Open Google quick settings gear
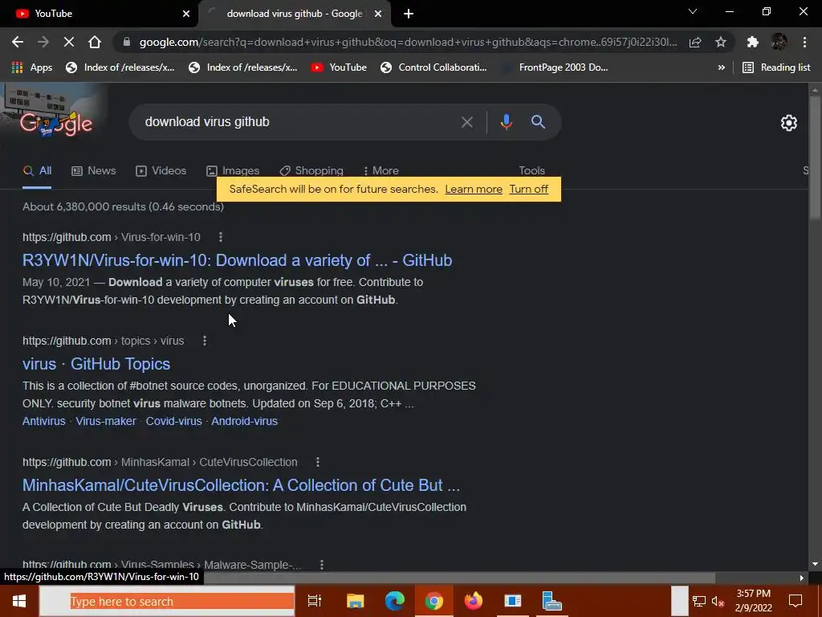The height and width of the screenshot is (617, 822). pyautogui.click(x=789, y=123)
